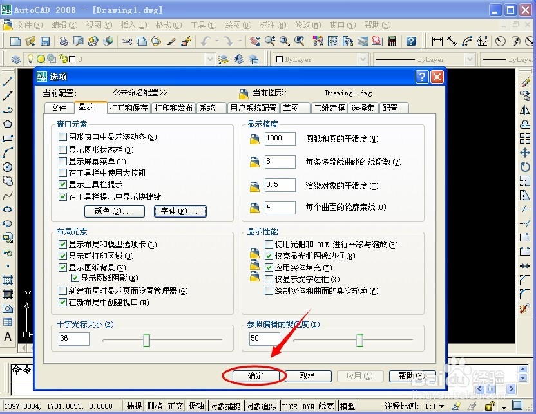
Task: Click the 参照编辑的褪色度 slider handle
Action: pyautogui.click(x=359, y=340)
